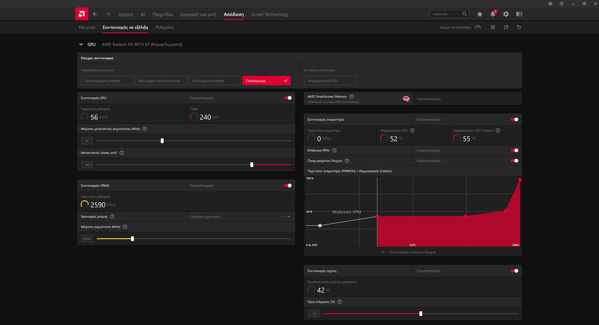Click the Όριο ενέργειας slider handle
Viewport: 599px width, 325px height.
point(421,314)
